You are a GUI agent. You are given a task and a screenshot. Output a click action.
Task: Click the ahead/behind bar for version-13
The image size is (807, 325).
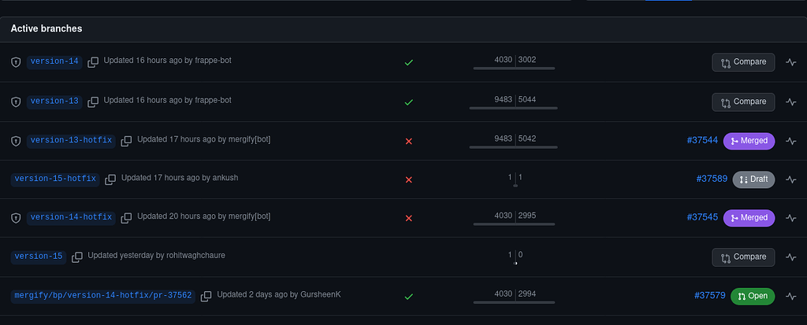[514, 102]
